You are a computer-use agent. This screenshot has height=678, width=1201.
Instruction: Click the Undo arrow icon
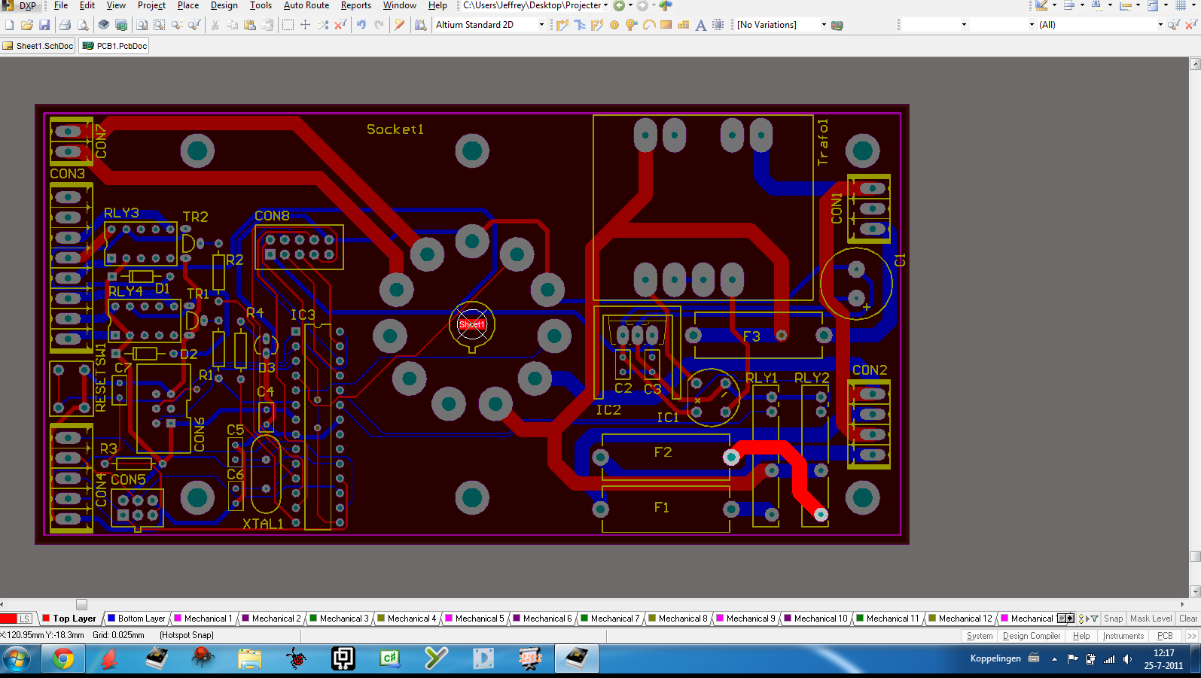361,25
